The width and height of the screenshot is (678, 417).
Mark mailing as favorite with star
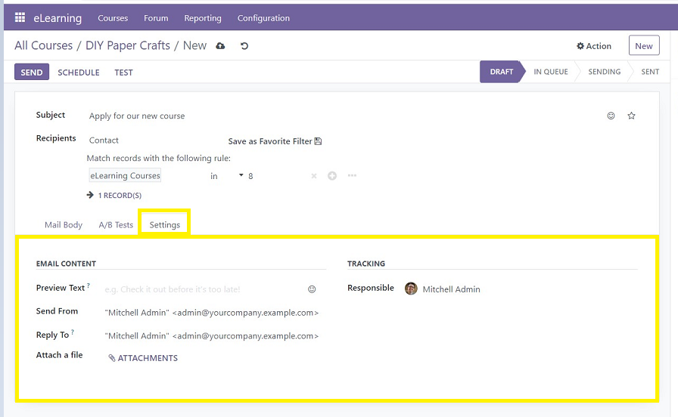pos(631,116)
